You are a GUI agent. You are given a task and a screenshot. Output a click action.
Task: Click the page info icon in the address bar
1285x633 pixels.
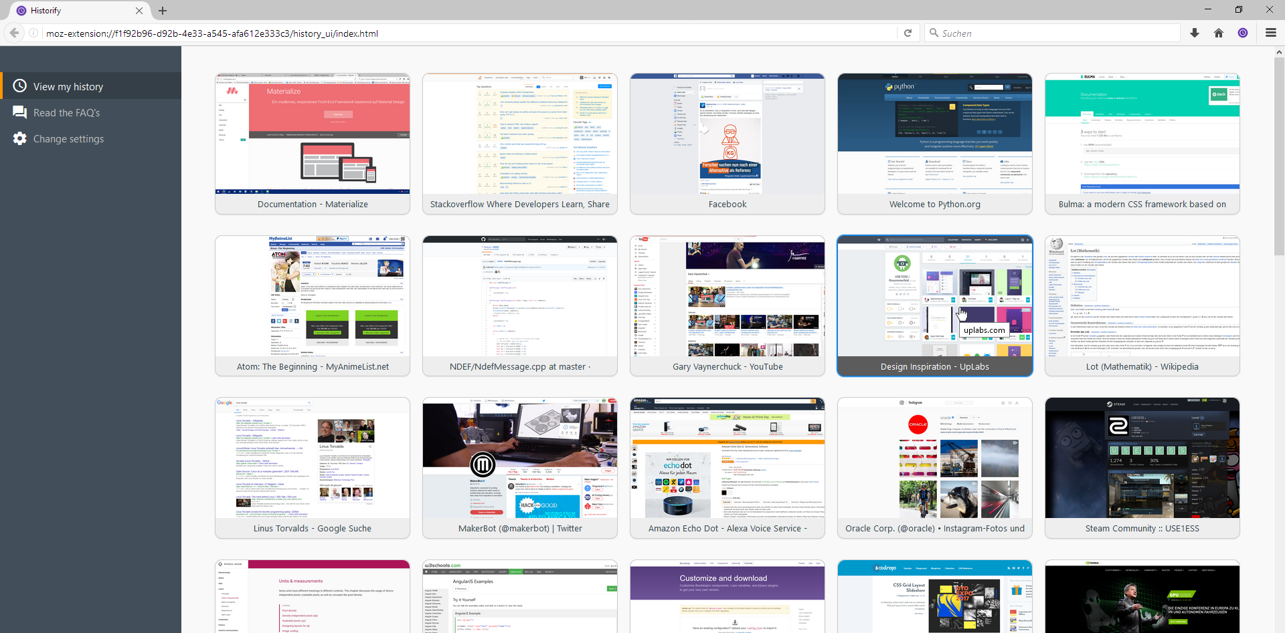click(33, 33)
